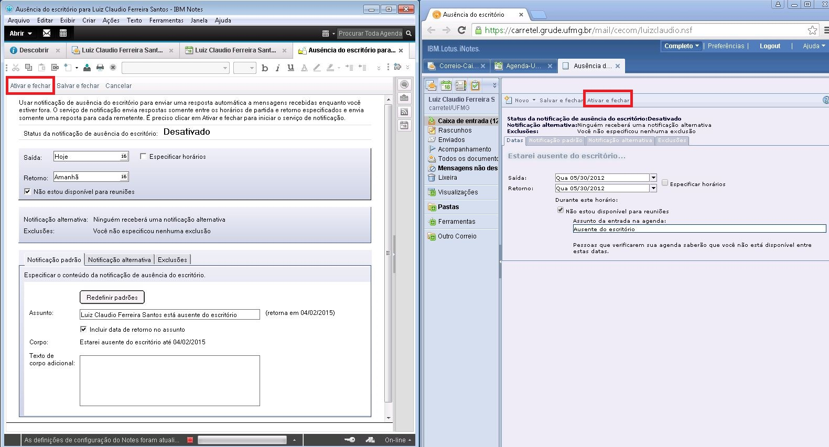The width and height of the screenshot is (829, 447).
Task: Open the Saída date picker in Notes
Action: tap(124, 156)
